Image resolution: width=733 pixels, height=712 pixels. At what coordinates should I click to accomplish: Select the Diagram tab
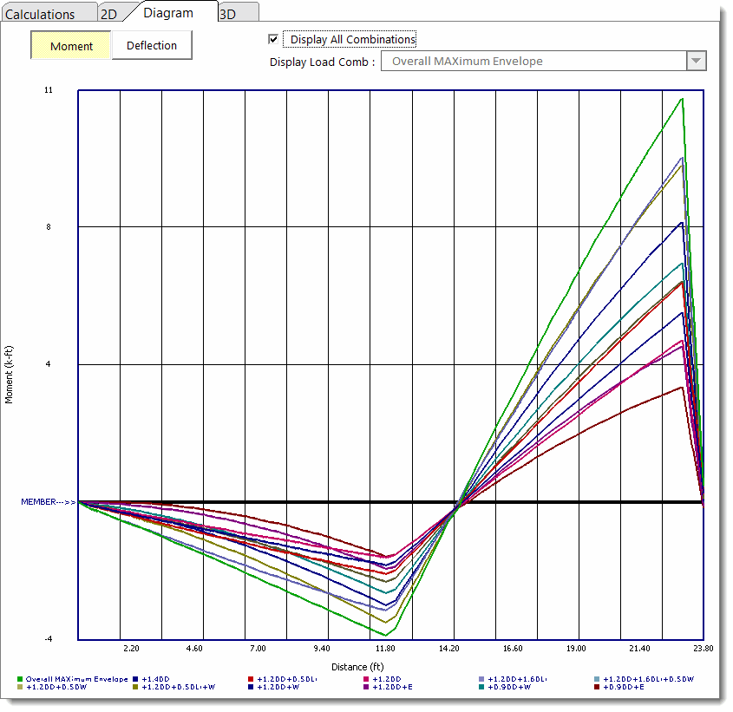point(168,13)
